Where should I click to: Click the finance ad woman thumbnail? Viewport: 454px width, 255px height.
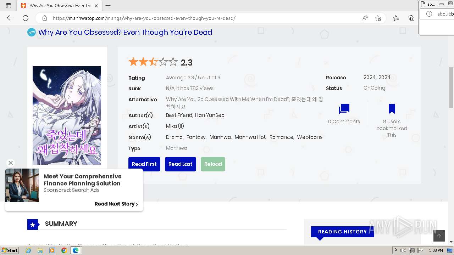coord(22,185)
